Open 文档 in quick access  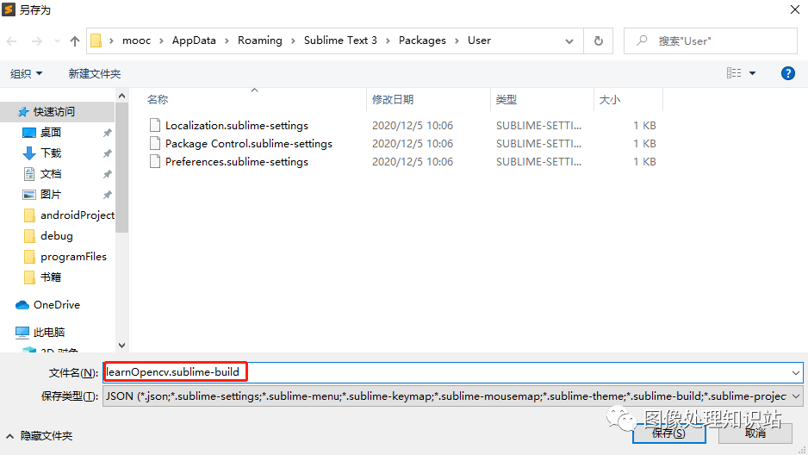[x=51, y=174]
